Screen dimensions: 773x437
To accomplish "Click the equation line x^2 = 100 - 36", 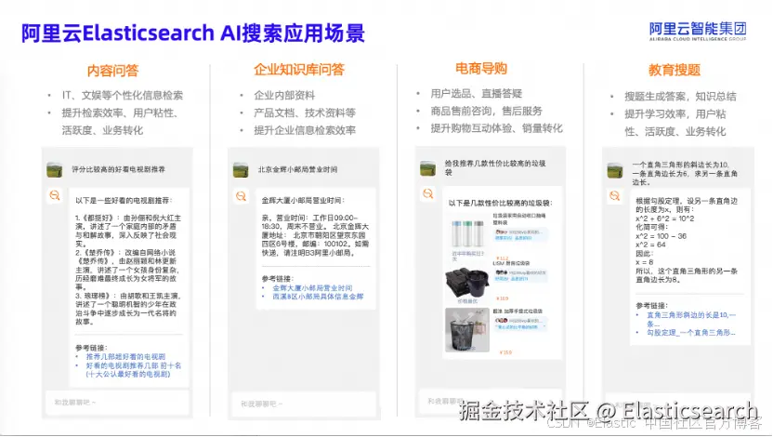I will pos(662,236).
